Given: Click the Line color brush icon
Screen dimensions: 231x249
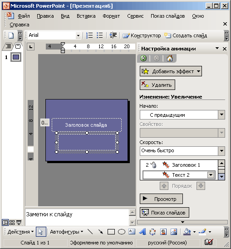Looking at the screenshot, I should tap(202, 232).
